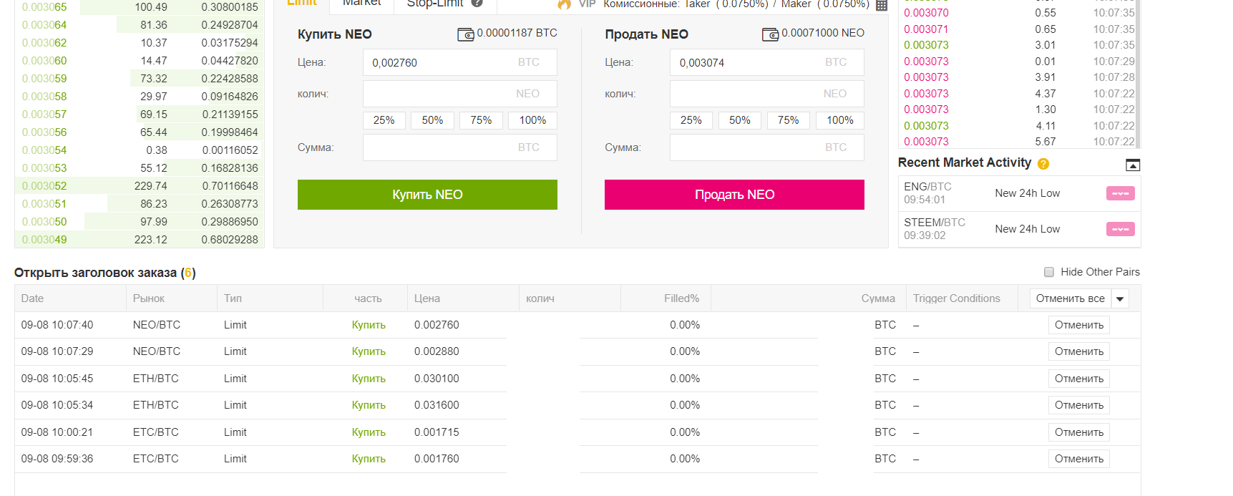Click the green Купить NEO button
The image size is (1233, 496).
(x=427, y=195)
